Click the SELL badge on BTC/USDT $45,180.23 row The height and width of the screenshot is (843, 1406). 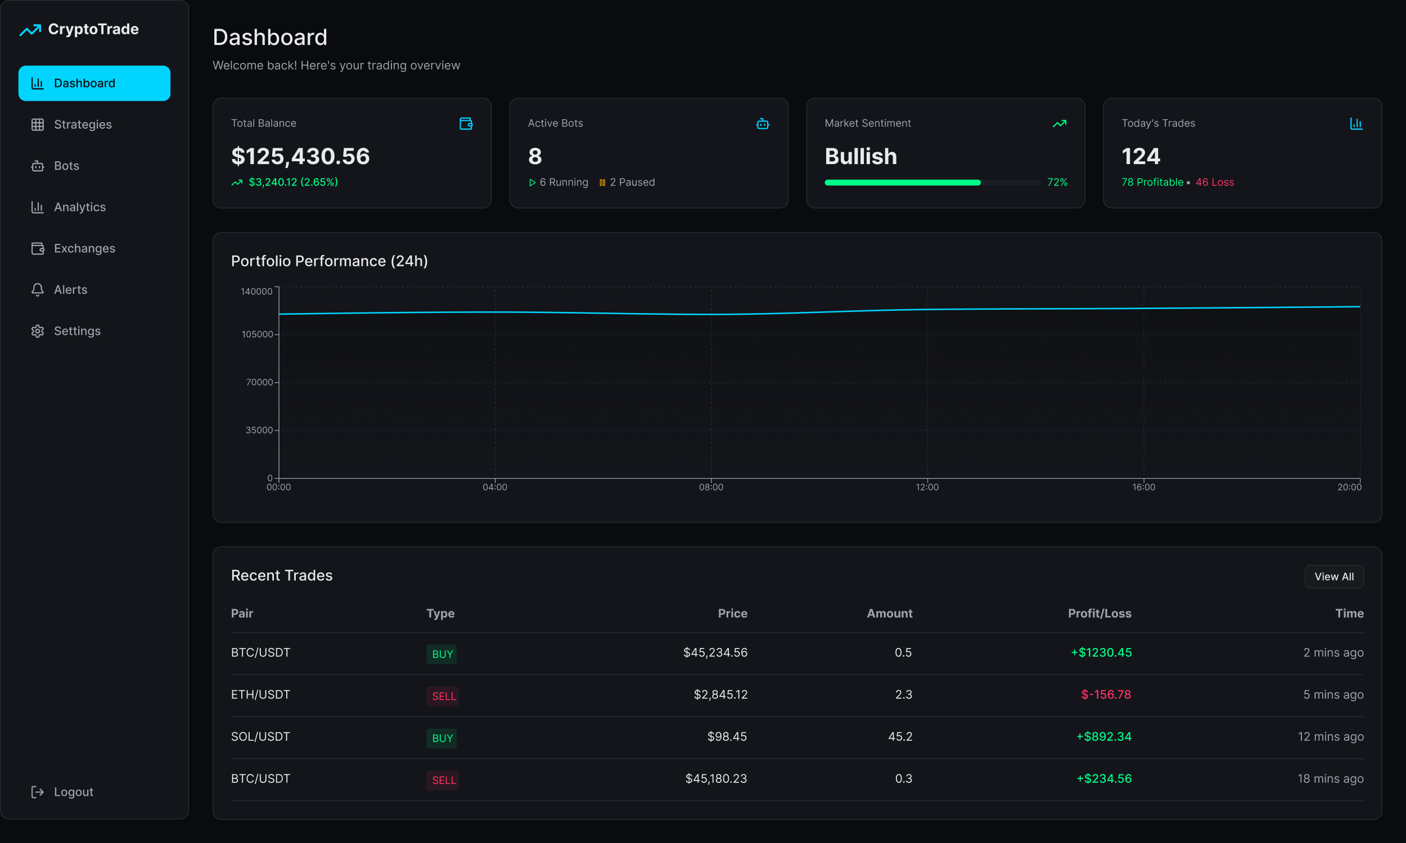pos(443,780)
